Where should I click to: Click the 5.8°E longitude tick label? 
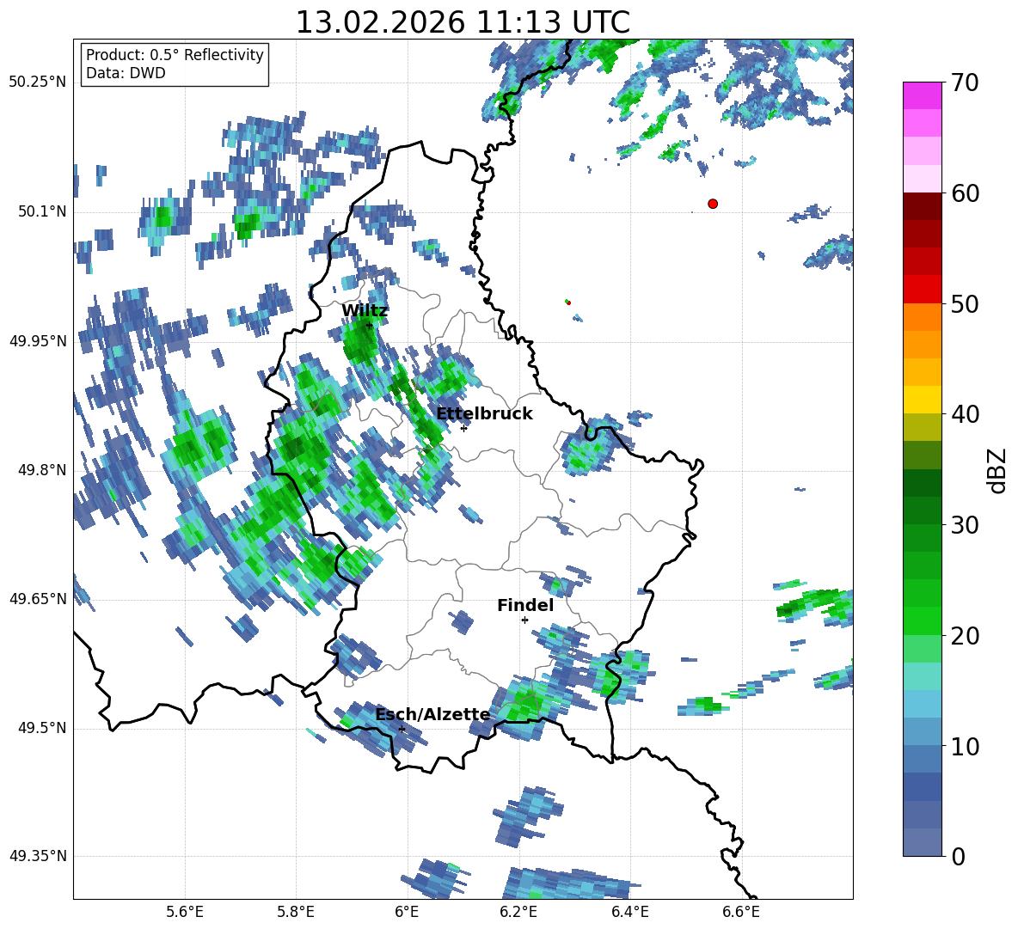296,913
